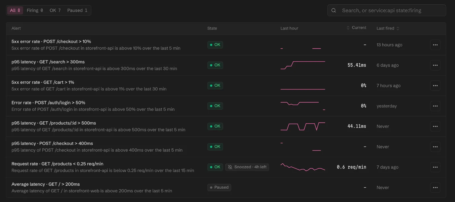Click sparkline chart for Request rate GET /products
The width and height of the screenshot is (455, 202).
[303, 167]
